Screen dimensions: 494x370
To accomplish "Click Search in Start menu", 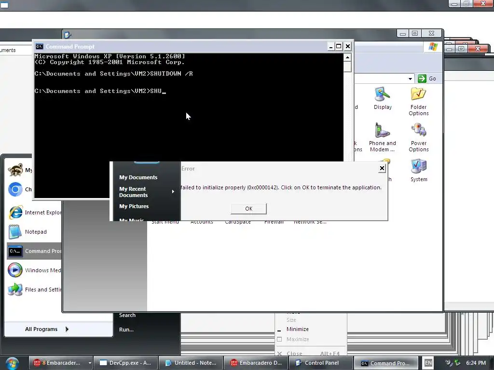I will point(127,315).
